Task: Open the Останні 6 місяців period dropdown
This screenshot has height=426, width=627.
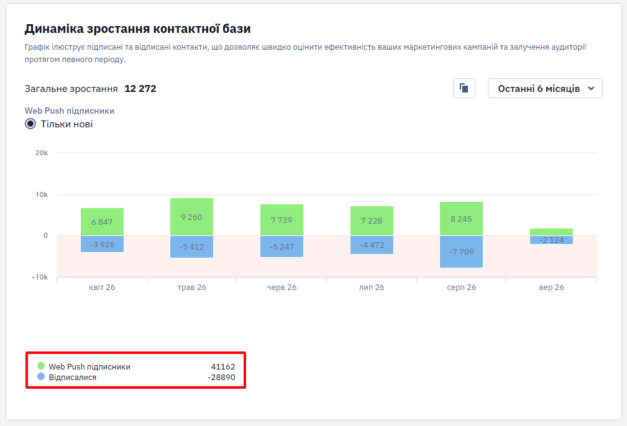Action: click(545, 88)
